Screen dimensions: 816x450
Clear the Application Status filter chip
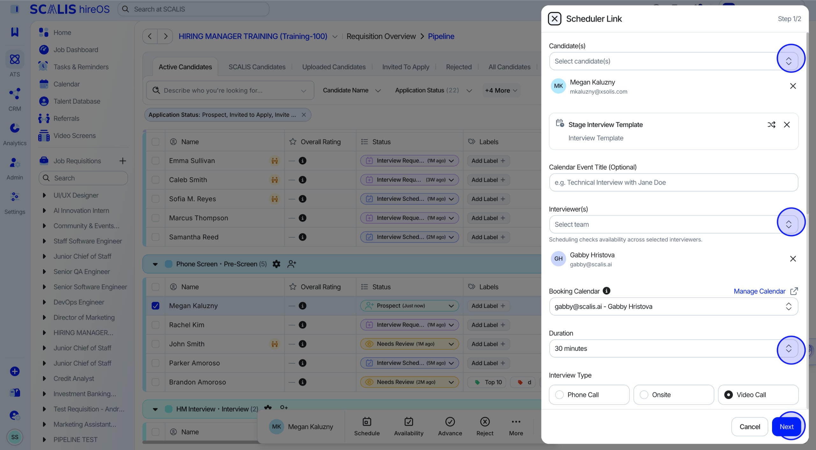[304, 115]
